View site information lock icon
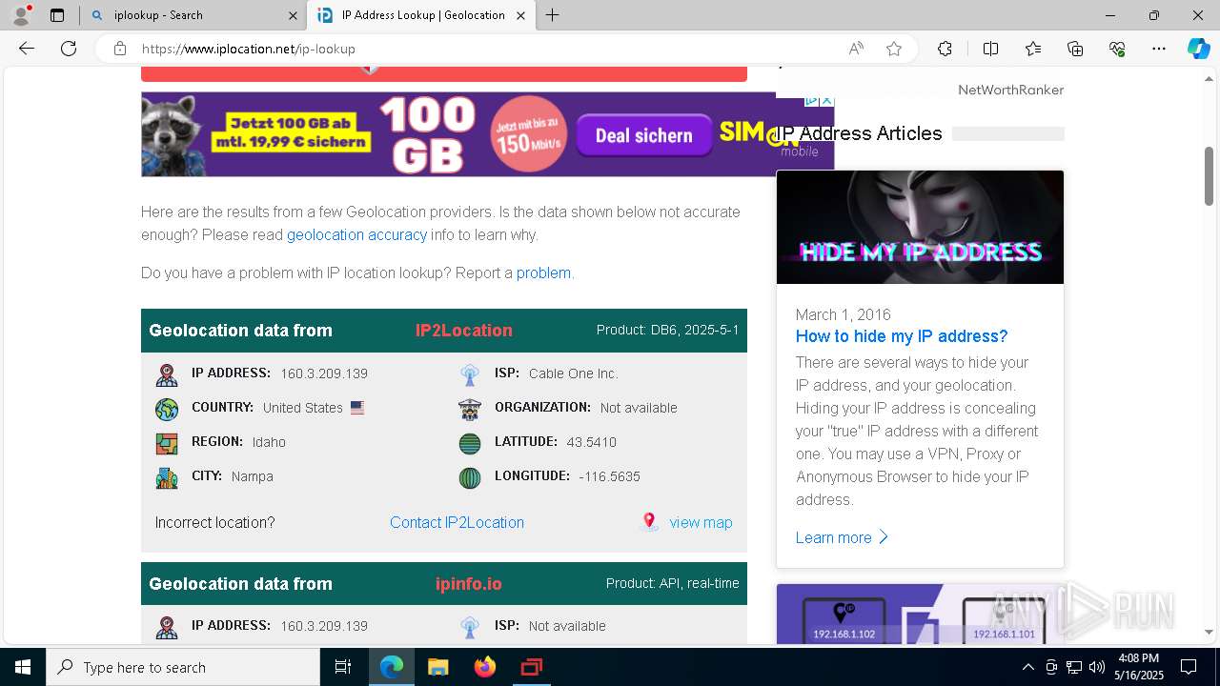This screenshot has height=686, width=1220. pyautogui.click(x=120, y=49)
